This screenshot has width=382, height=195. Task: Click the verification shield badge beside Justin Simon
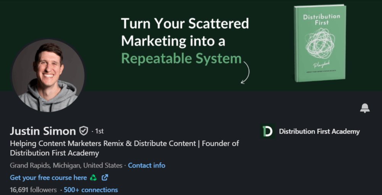84,131
